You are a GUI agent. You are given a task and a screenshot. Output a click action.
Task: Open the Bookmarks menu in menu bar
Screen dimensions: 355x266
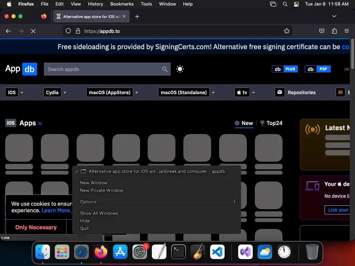click(122, 4)
